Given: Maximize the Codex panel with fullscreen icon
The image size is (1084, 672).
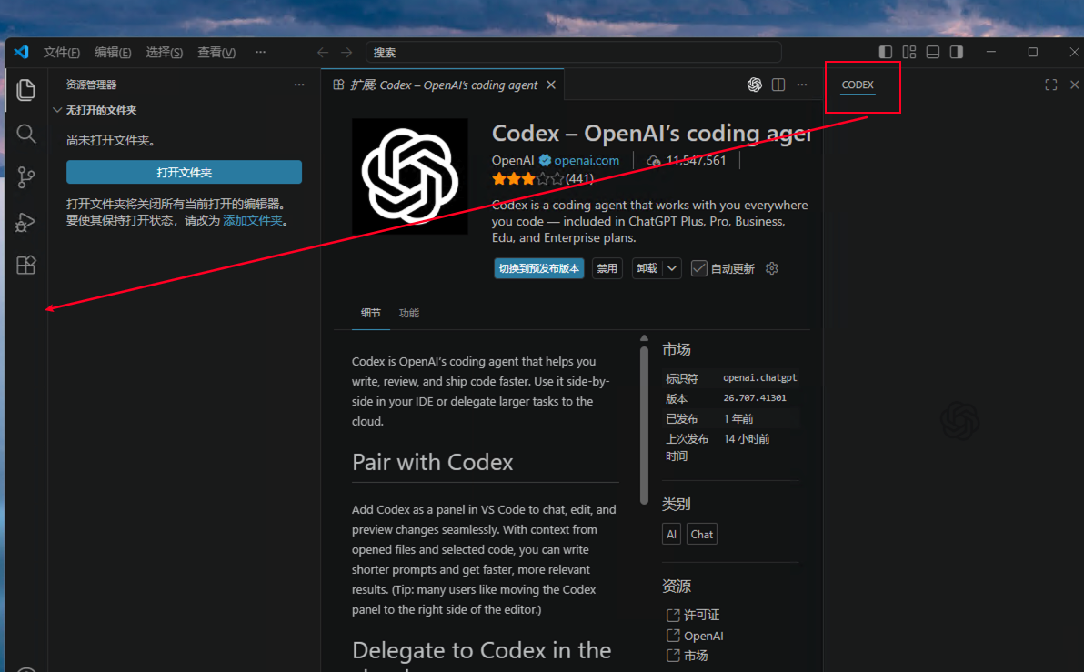Looking at the screenshot, I should (x=1051, y=85).
